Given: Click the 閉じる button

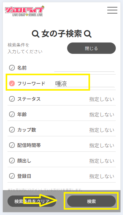Looking at the screenshot, I should click(x=91, y=48).
